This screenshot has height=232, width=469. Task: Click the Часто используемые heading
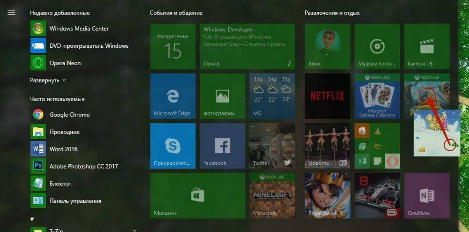click(57, 99)
